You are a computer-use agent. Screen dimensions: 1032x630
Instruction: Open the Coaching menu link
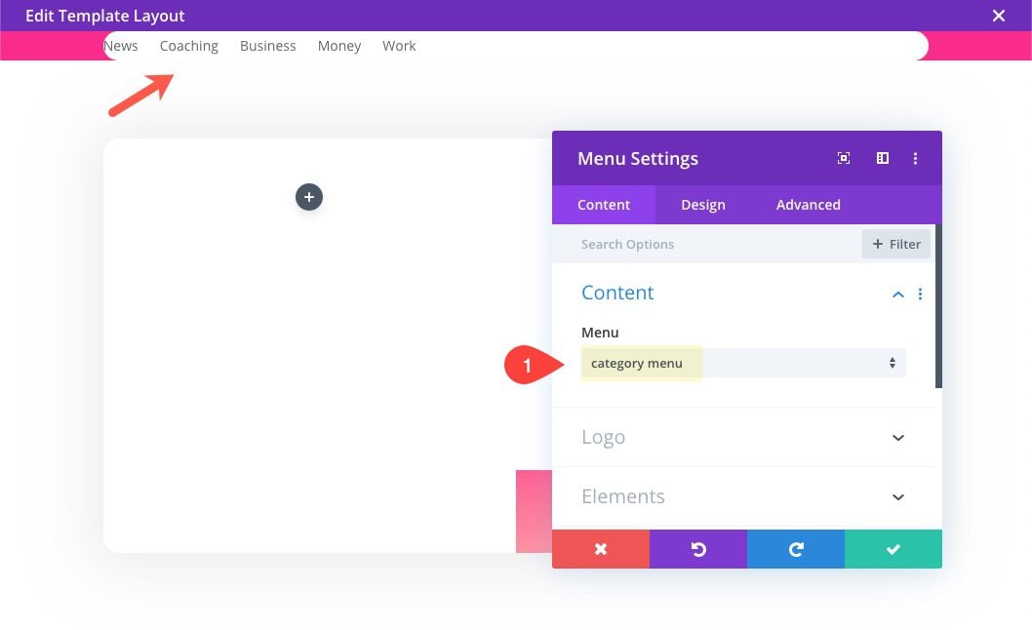[189, 46]
